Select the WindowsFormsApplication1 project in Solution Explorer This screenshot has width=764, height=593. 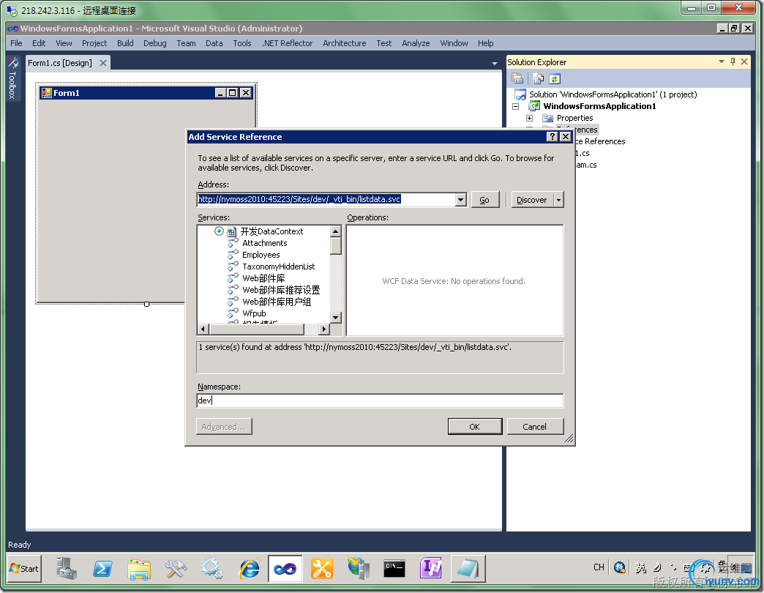tap(599, 106)
